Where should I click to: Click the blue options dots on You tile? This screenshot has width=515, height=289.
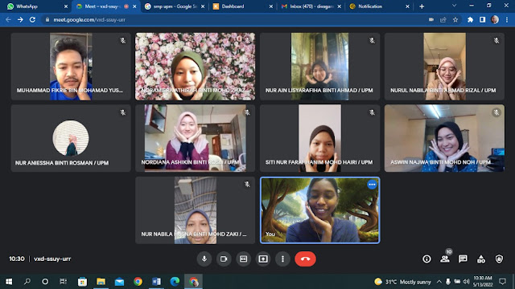point(372,185)
